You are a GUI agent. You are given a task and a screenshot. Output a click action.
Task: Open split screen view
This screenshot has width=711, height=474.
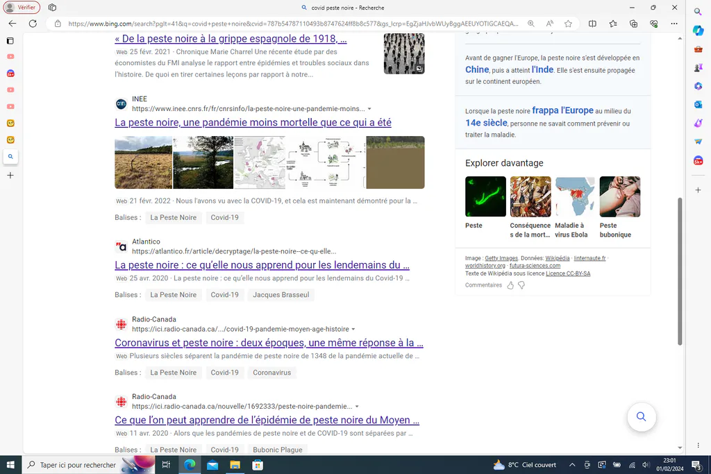point(592,24)
